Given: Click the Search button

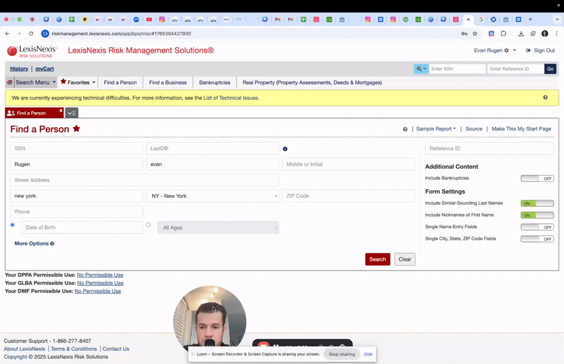Looking at the screenshot, I should click(x=377, y=259).
